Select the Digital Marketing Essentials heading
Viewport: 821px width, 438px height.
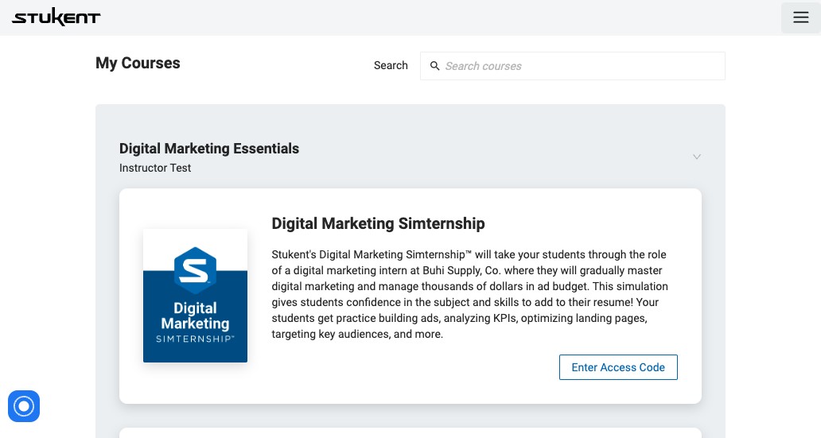click(x=209, y=149)
